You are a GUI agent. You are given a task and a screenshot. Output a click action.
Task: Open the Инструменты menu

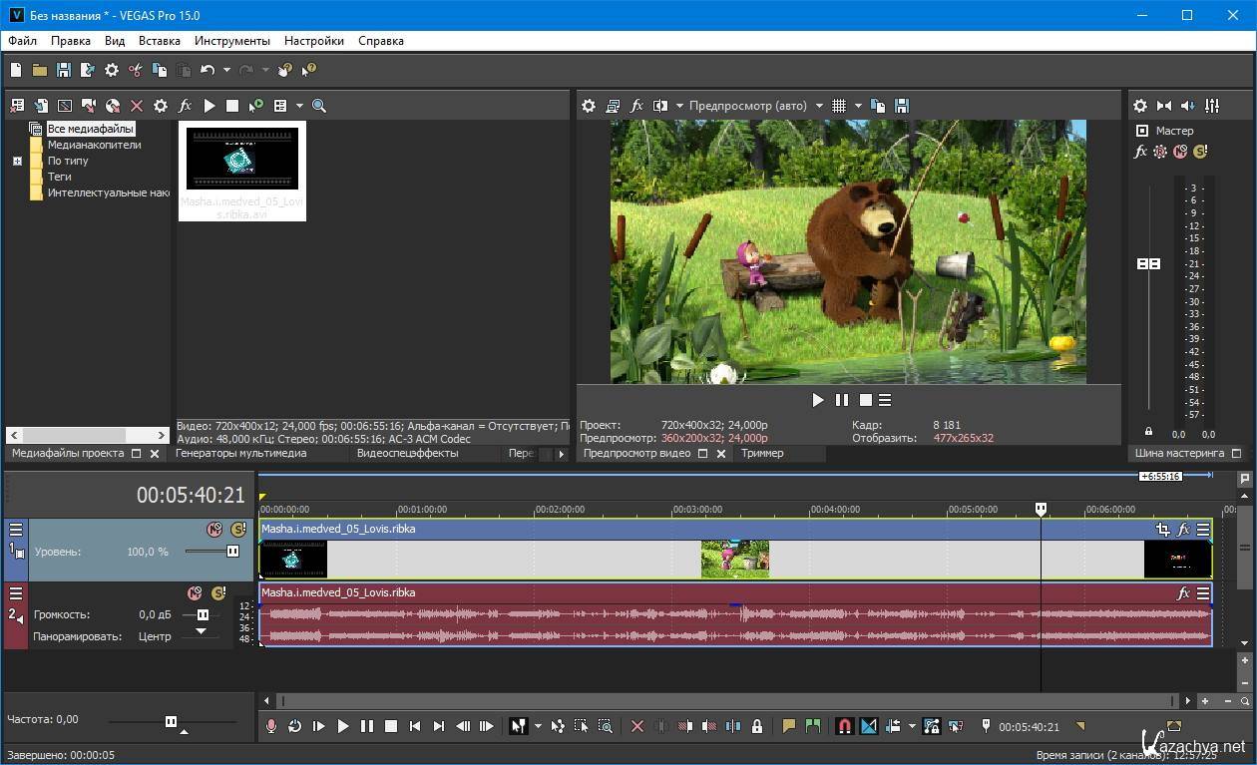231,41
